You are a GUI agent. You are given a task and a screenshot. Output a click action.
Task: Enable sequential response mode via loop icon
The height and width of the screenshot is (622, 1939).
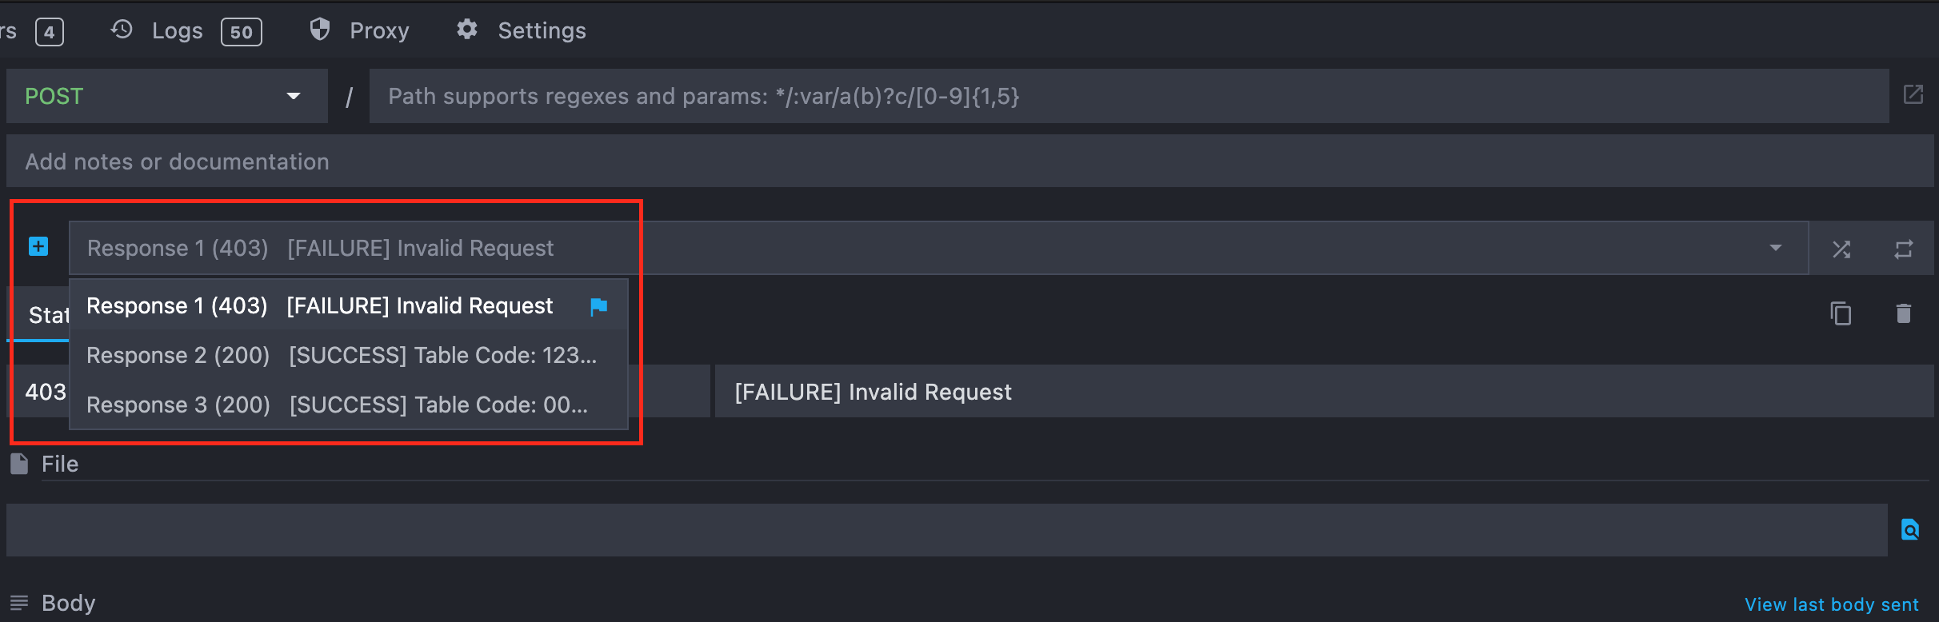point(1905,249)
